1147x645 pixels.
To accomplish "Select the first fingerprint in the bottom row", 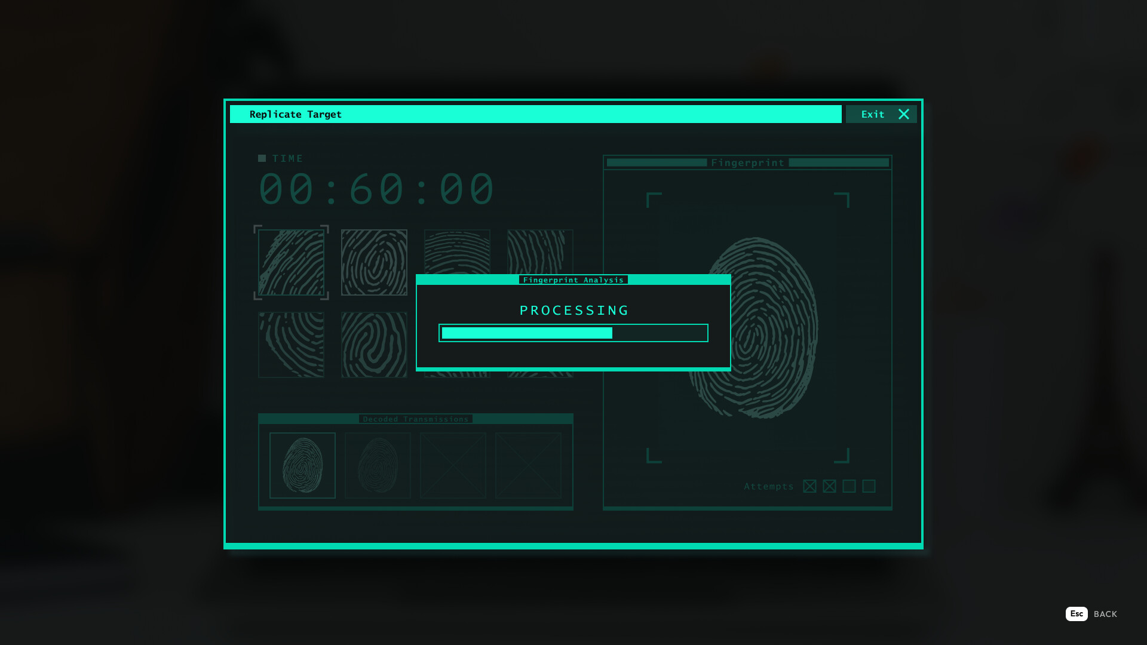I will [x=291, y=345].
